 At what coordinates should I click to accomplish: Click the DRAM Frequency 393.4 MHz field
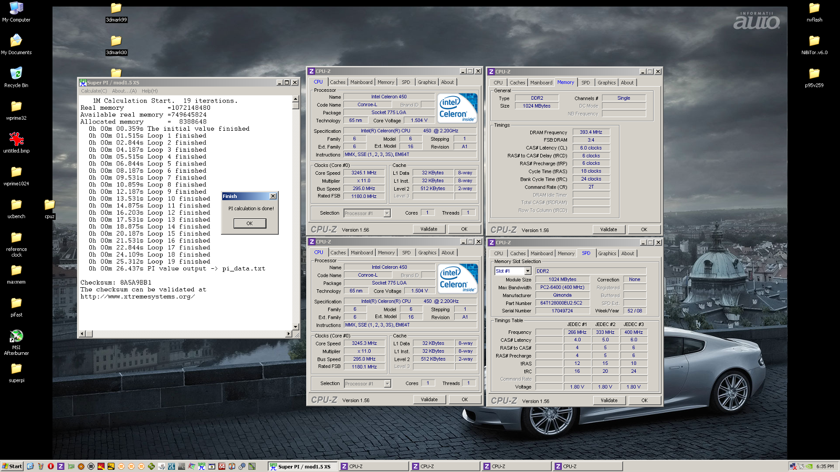tap(591, 132)
